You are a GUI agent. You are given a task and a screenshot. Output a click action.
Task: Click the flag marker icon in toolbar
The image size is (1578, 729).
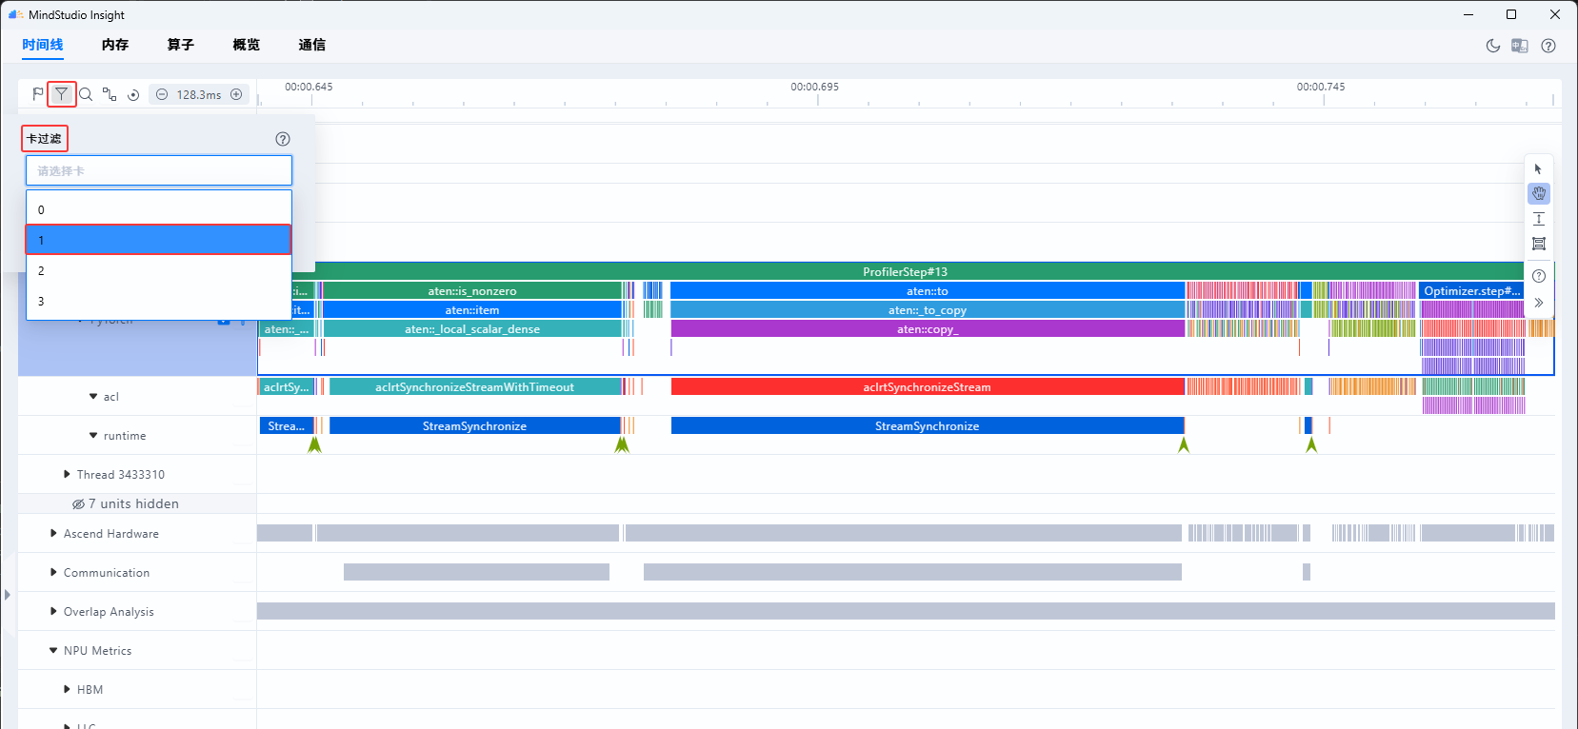tap(38, 94)
